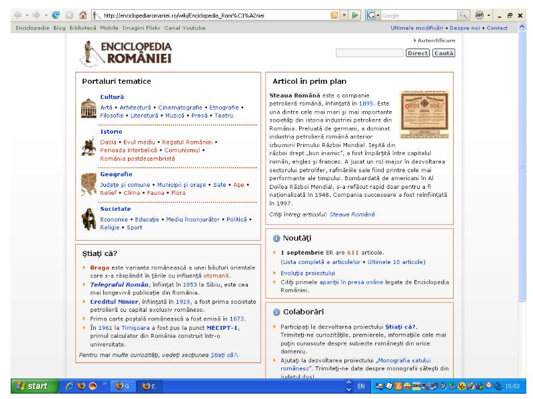533x399 pixels.
Task: Open the Ultimele modificări link
Action: point(417,28)
